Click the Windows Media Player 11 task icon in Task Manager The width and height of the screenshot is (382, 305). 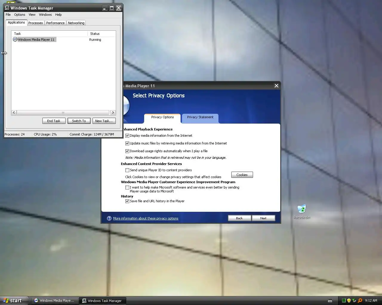(15, 39)
